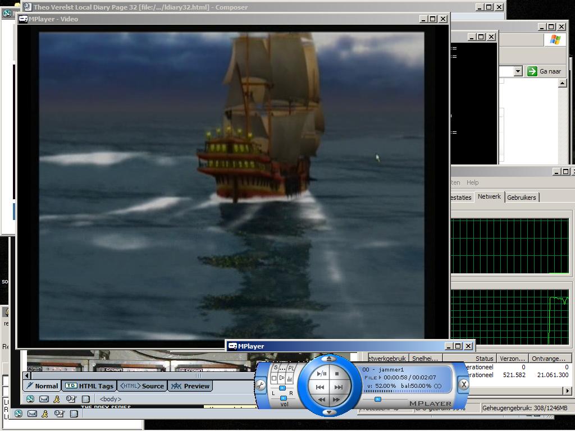Click the Composer title bar document icon

coord(27,7)
